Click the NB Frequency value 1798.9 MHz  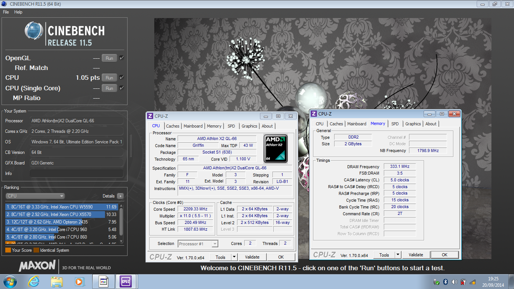tap(428, 151)
